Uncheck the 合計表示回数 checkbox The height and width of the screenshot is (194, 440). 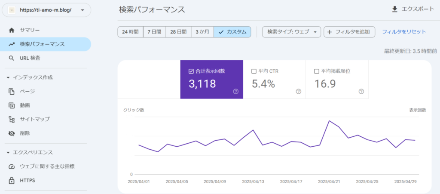pos(191,71)
